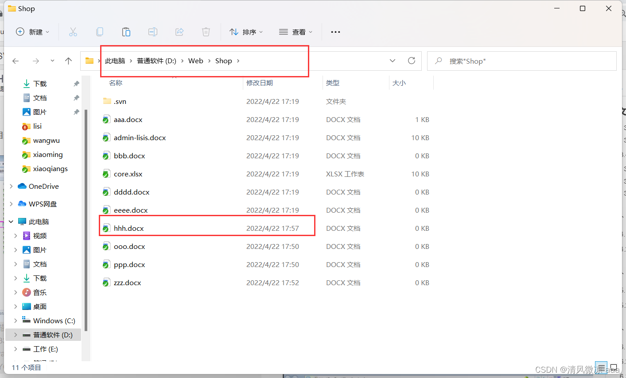The width and height of the screenshot is (626, 378).
Task: Click the Copy icon in toolbar
Action: click(x=100, y=32)
